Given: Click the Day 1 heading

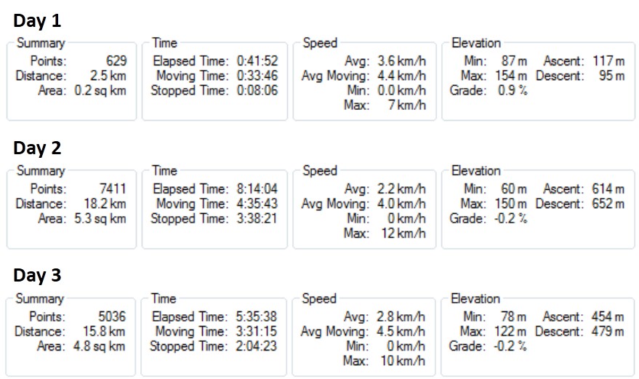Looking at the screenshot, I should click(x=37, y=20).
